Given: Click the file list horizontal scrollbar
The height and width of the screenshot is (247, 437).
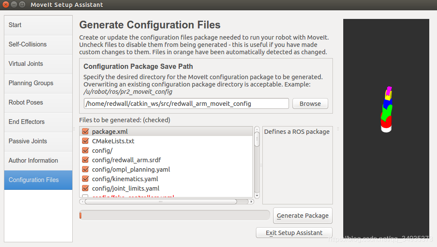Looking at the screenshot, I should [x=161, y=201].
